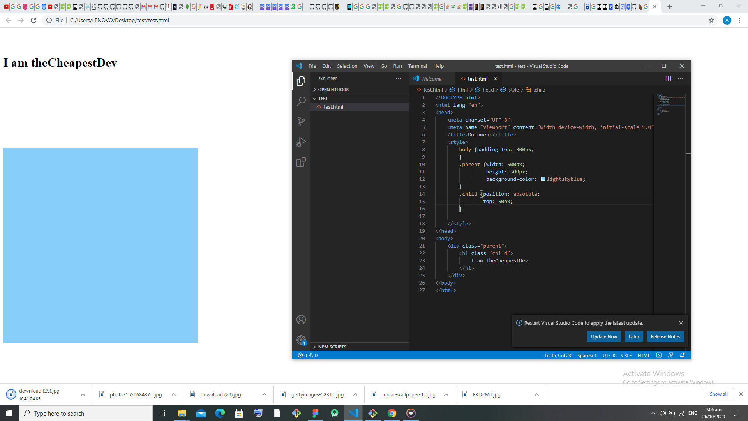Viewport: 748px width, 421px height.
Task: Open the Selection menu
Action: [x=347, y=66]
